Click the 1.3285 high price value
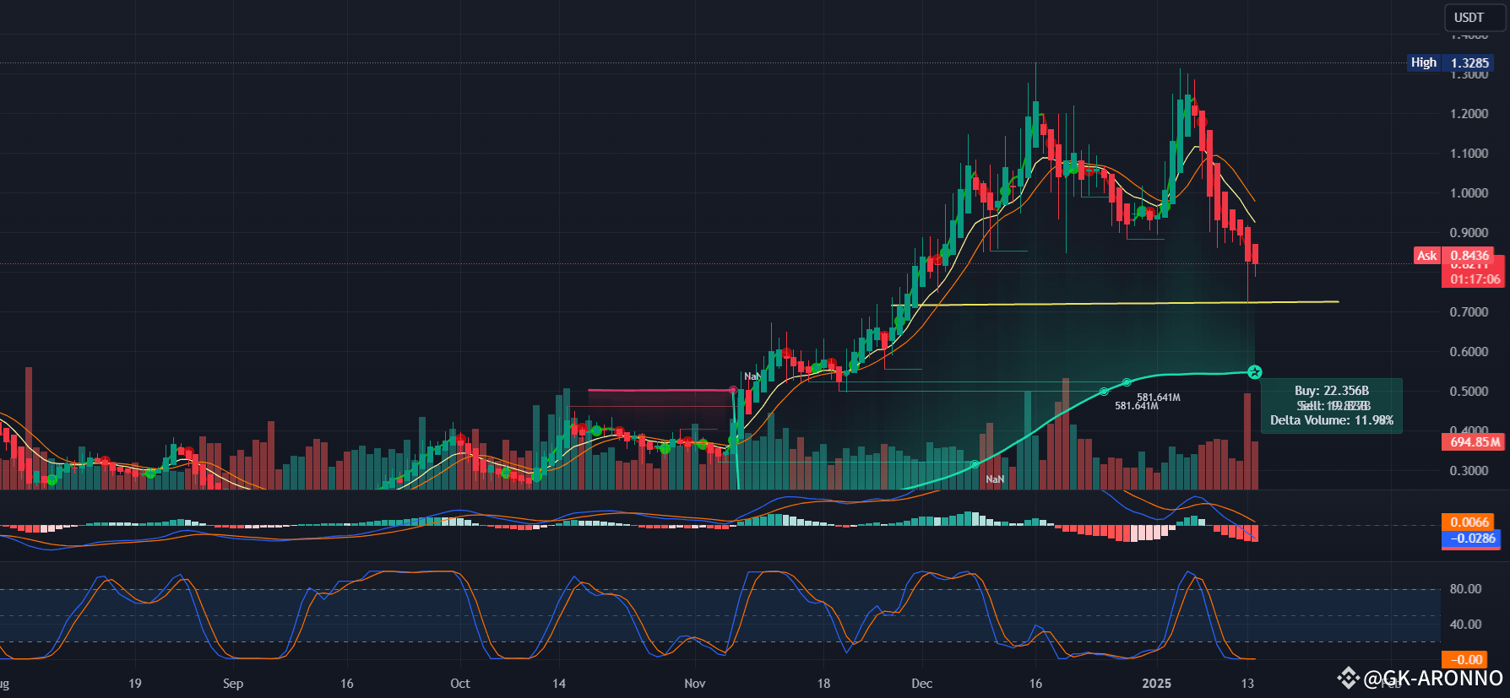Screen dimensions: 1510x698 [1469, 62]
